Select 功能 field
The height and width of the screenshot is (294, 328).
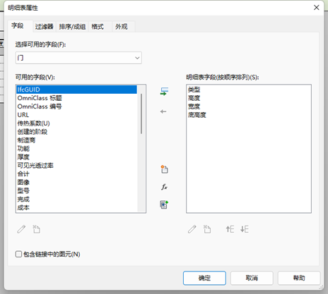coord(76,149)
